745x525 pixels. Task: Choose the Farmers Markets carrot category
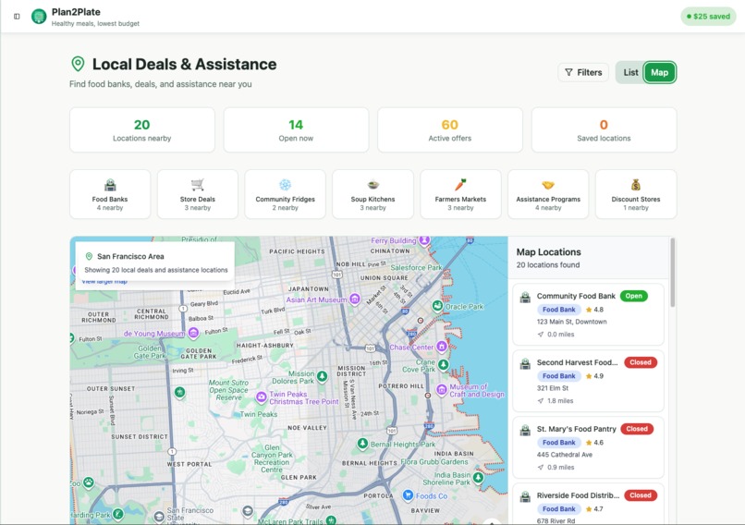coord(460,194)
